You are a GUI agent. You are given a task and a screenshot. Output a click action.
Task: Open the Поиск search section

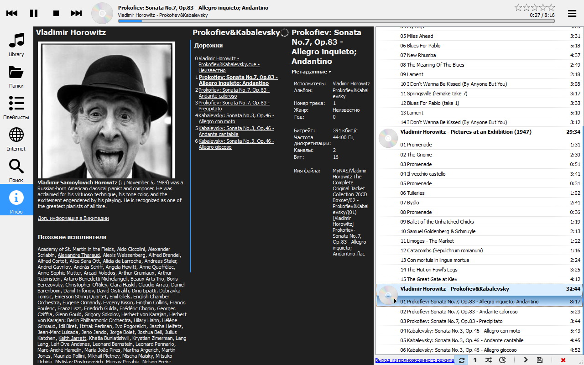click(16, 171)
